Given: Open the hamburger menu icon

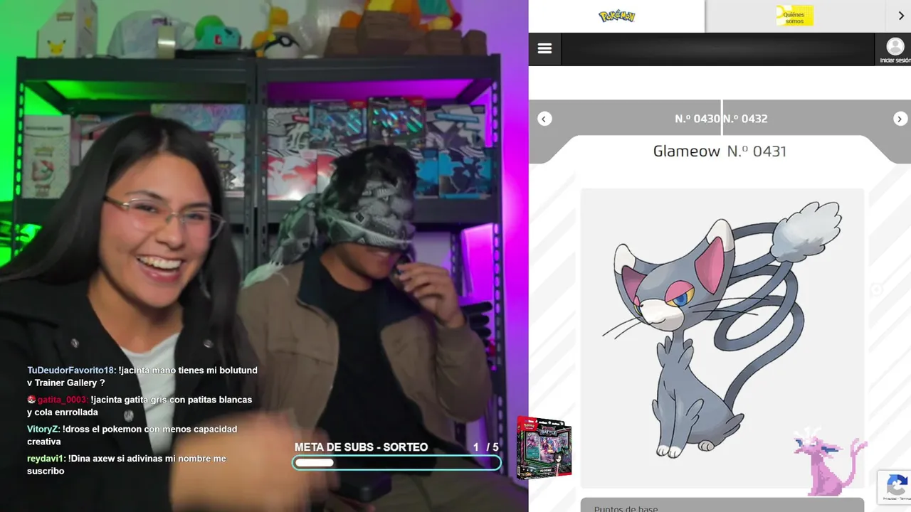Looking at the screenshot, I should click(x=544, y=48).
